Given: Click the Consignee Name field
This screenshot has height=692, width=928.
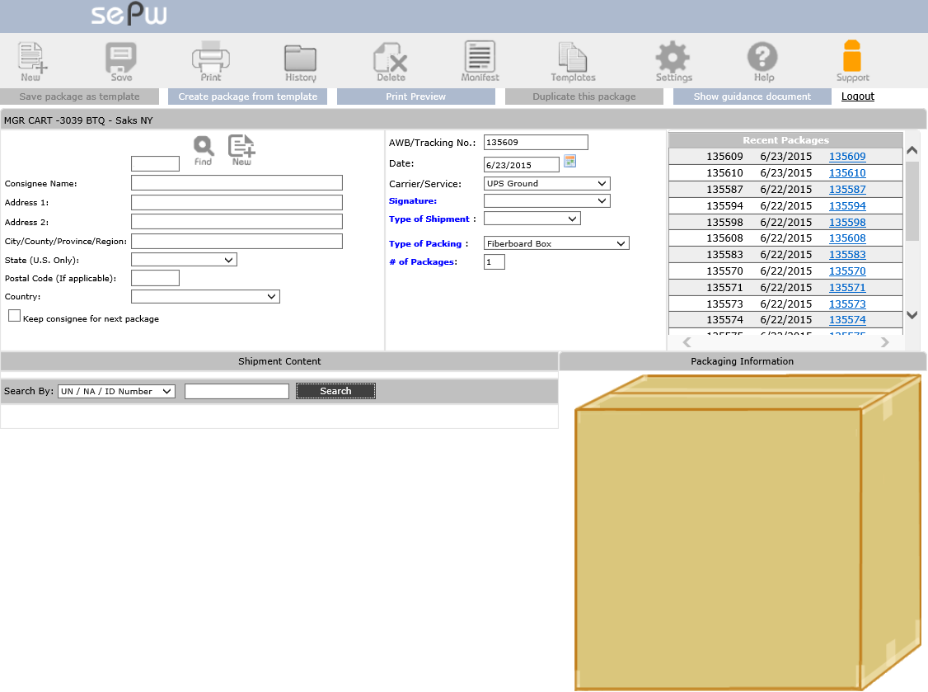Looking at the screenshot, I should 237,182.
